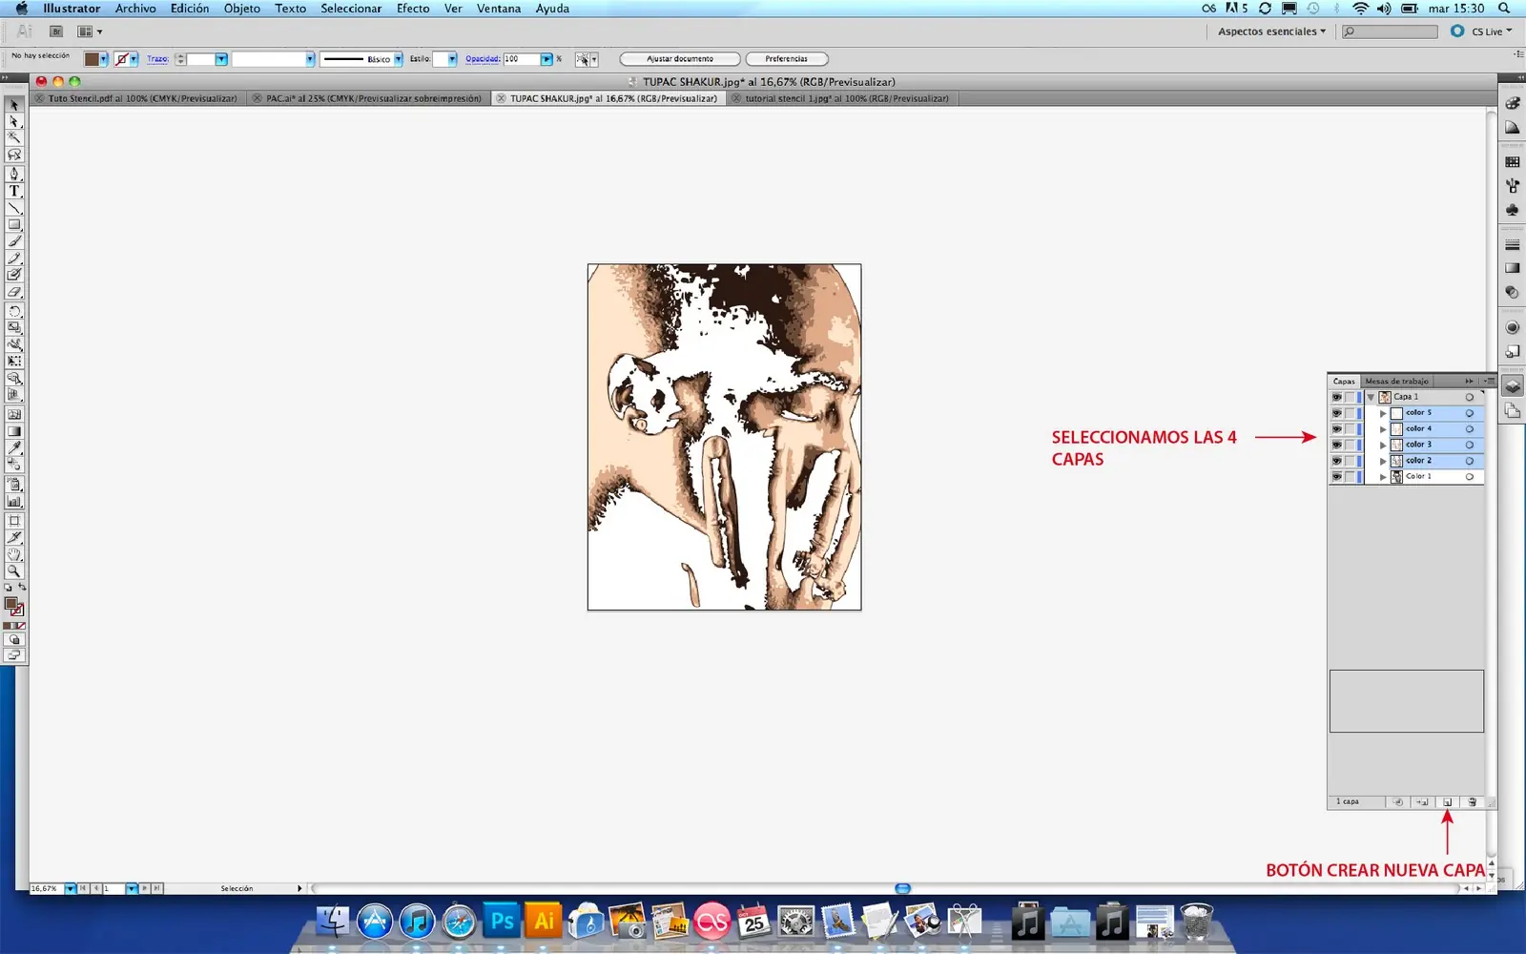Expand the color 5 sublayer
Image resolution: width=1526 pixels, height=954 pixels.
1383,413
